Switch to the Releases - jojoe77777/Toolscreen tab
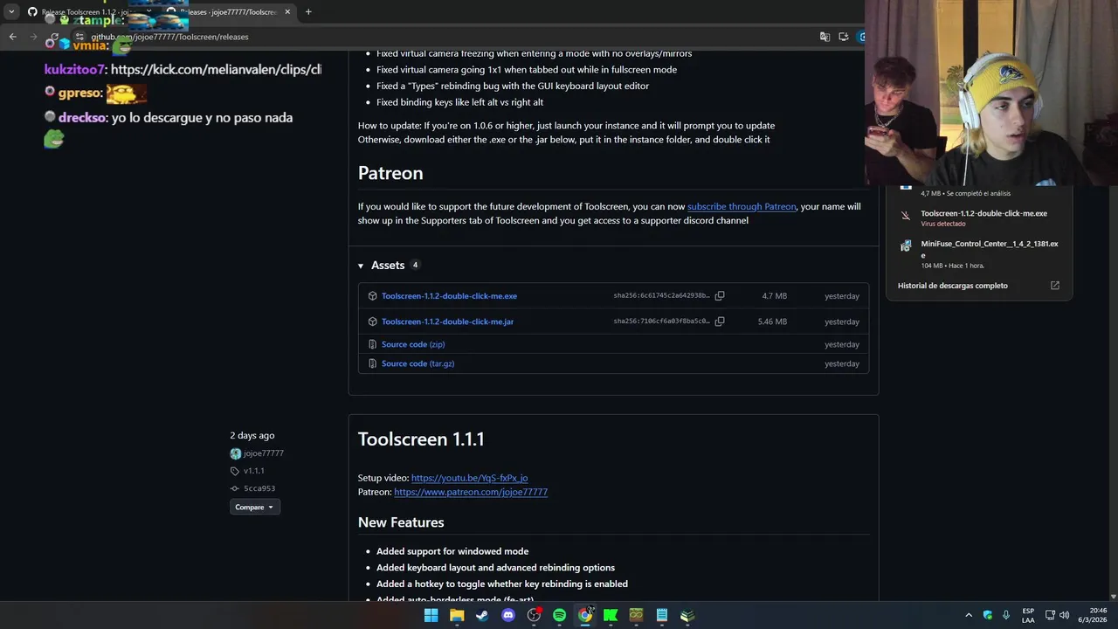1118x629 pixels. pos(227,12)
